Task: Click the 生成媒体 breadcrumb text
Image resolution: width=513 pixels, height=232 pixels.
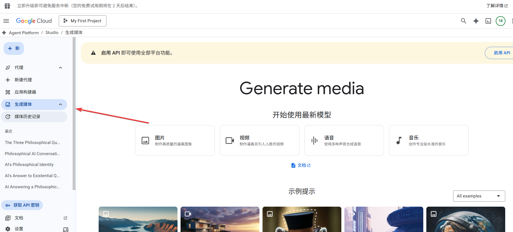Action: (x=74, y=33)
